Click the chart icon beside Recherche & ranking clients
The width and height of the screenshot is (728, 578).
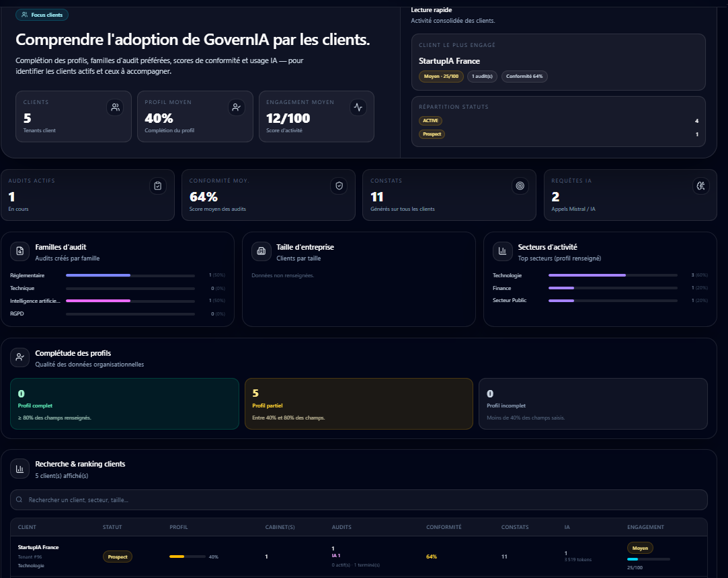pos(20,469)
